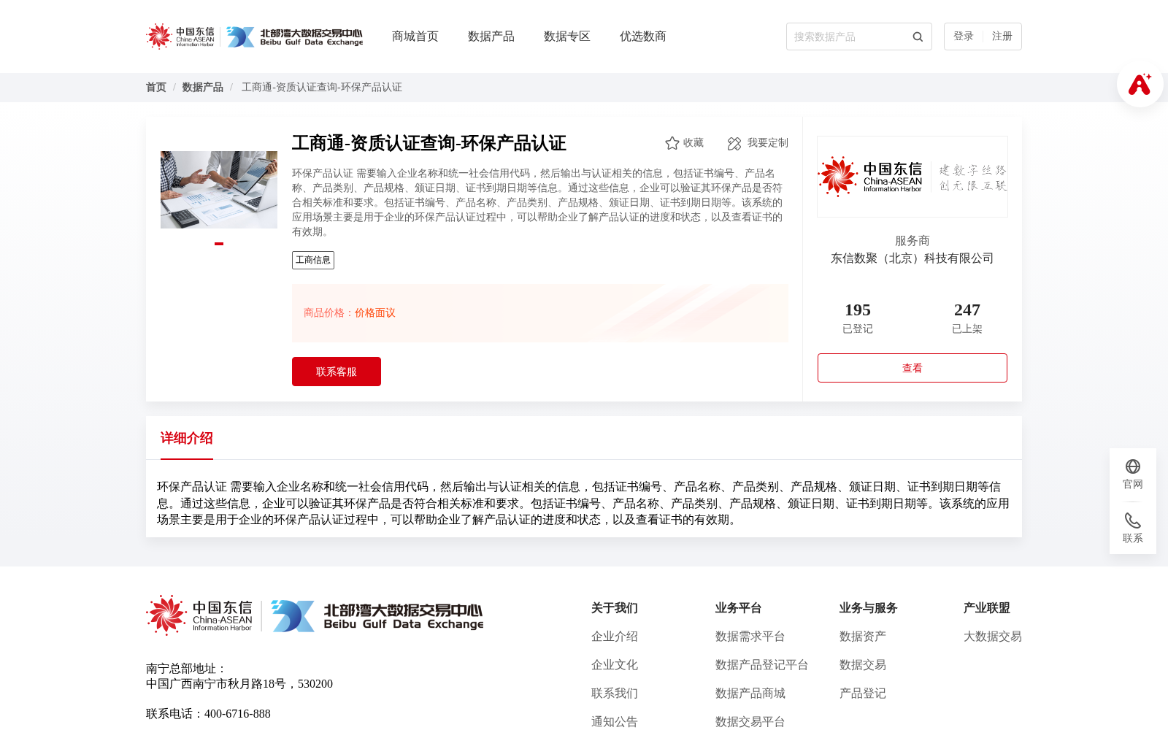1168x730 pixels.
Task: Click the product title 工商通-资质认证查询-环保产品认证
Action: (429, 144)
